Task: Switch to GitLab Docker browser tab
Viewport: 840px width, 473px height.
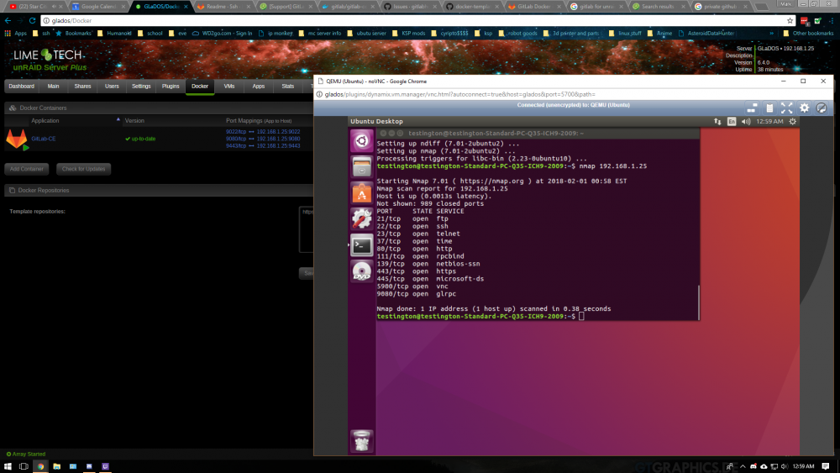Action: click(x=534, y=7)
